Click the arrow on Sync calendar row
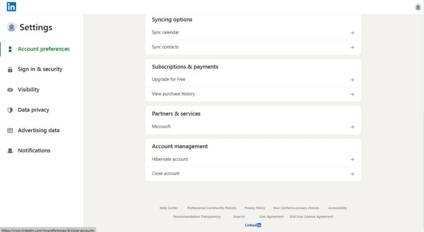The image size is (424, 232). tap(352, 33)
